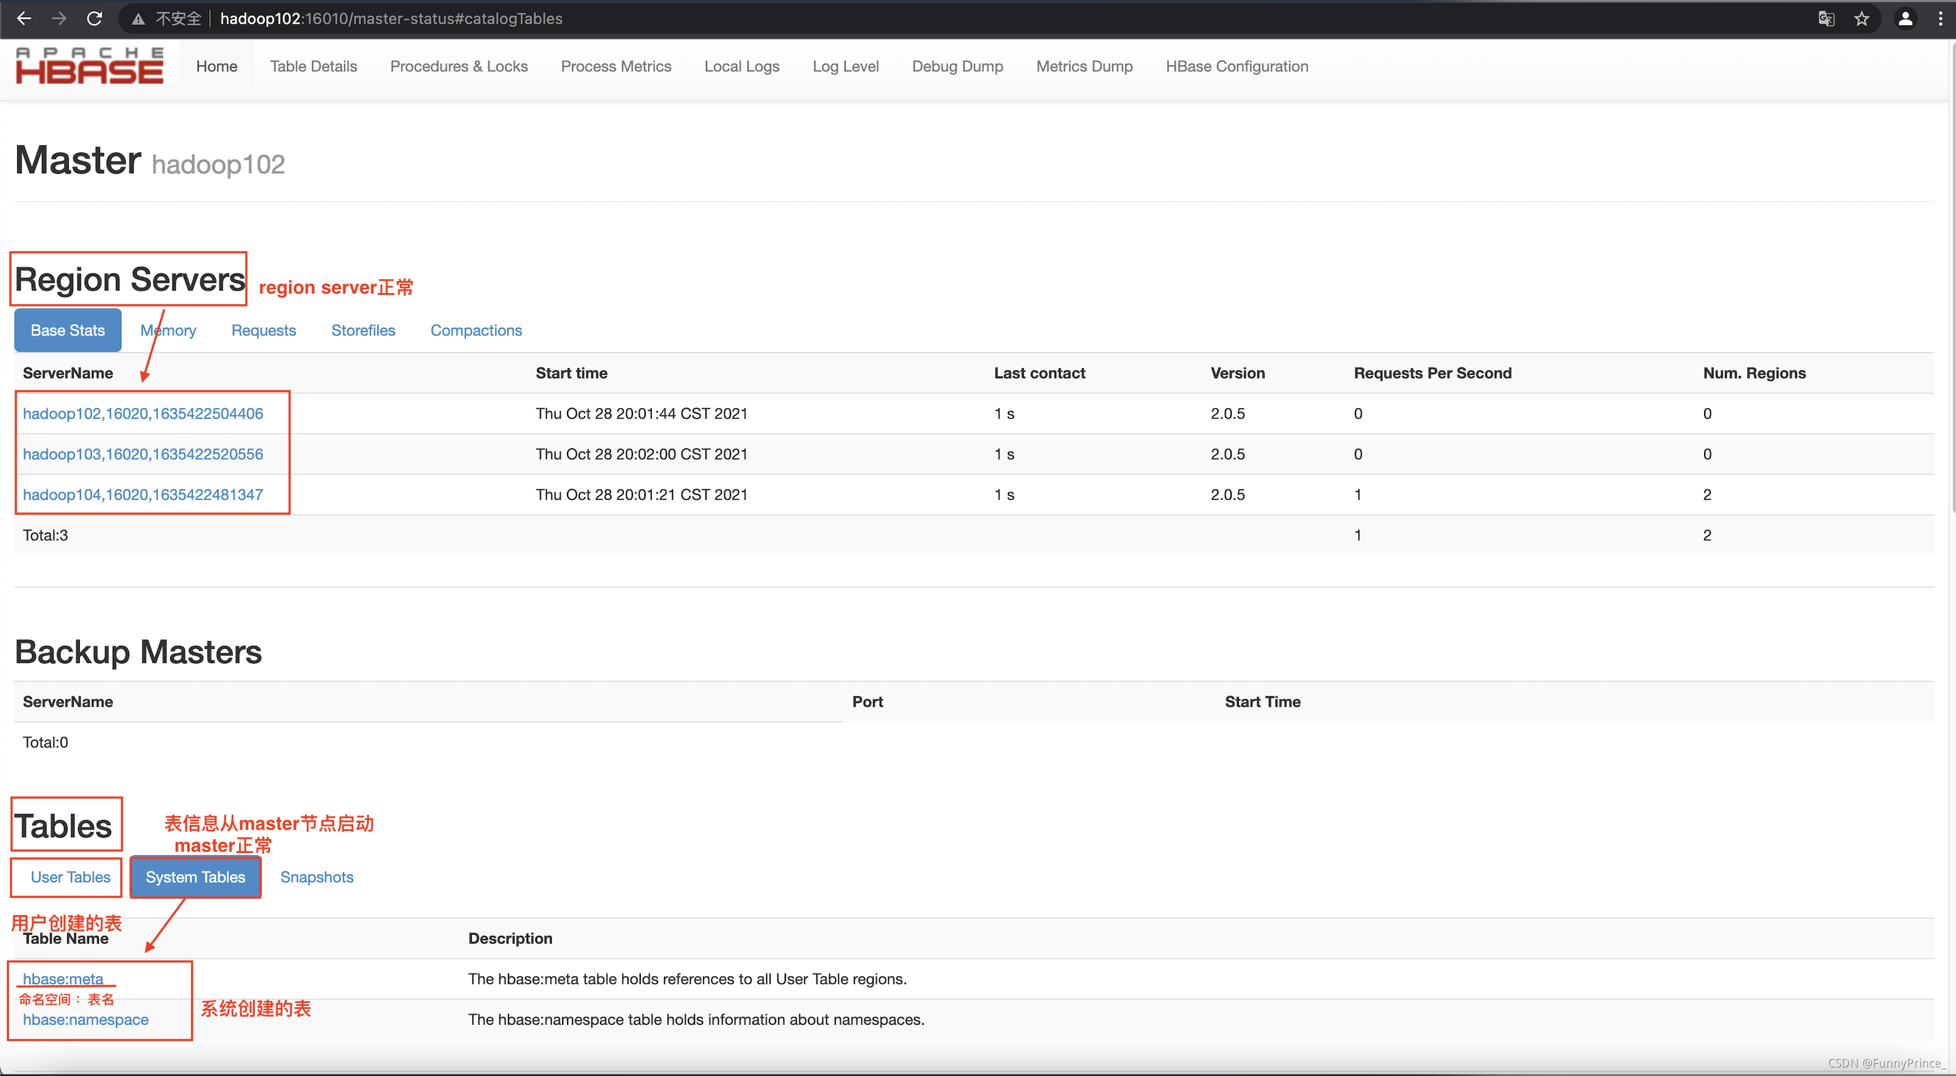1956x1076 pixels.
Task: Open the translate page icon
Action: point(1826,19)
